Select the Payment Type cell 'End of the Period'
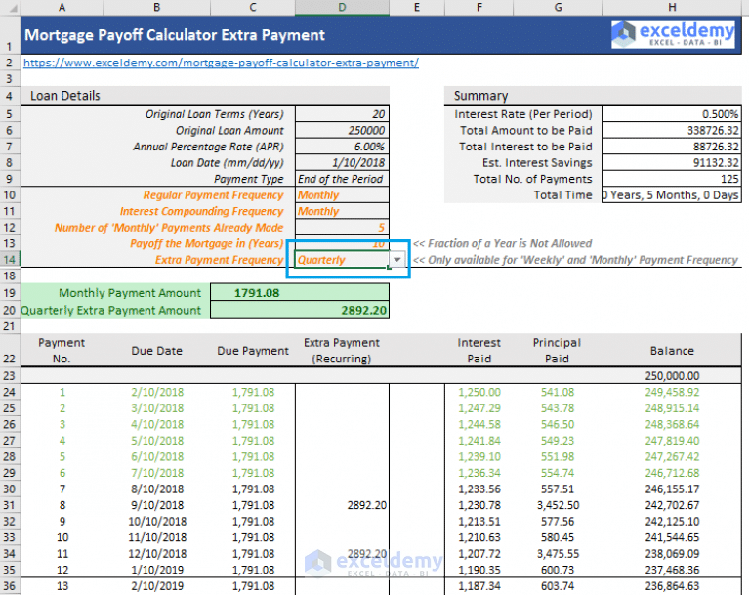The image size is (749, 595). coord(342,179)
